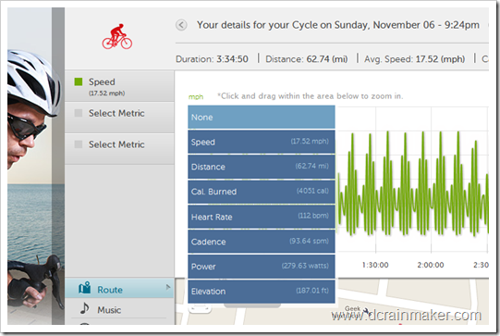Click the green Speed color swatch
Image resolution: width=500 pixels, height=336 pixels.
pyautogui.click(x=79, y=81)
